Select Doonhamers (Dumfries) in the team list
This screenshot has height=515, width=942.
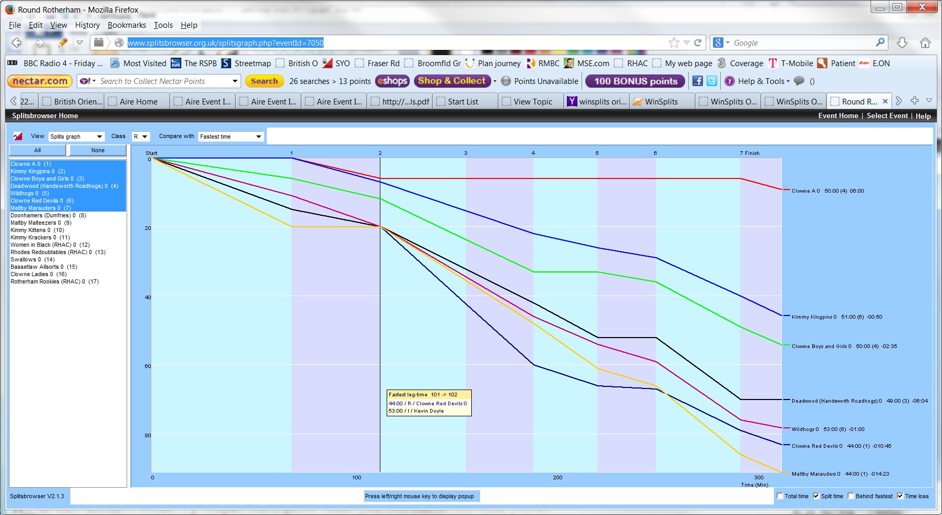(x=48, y=215)
